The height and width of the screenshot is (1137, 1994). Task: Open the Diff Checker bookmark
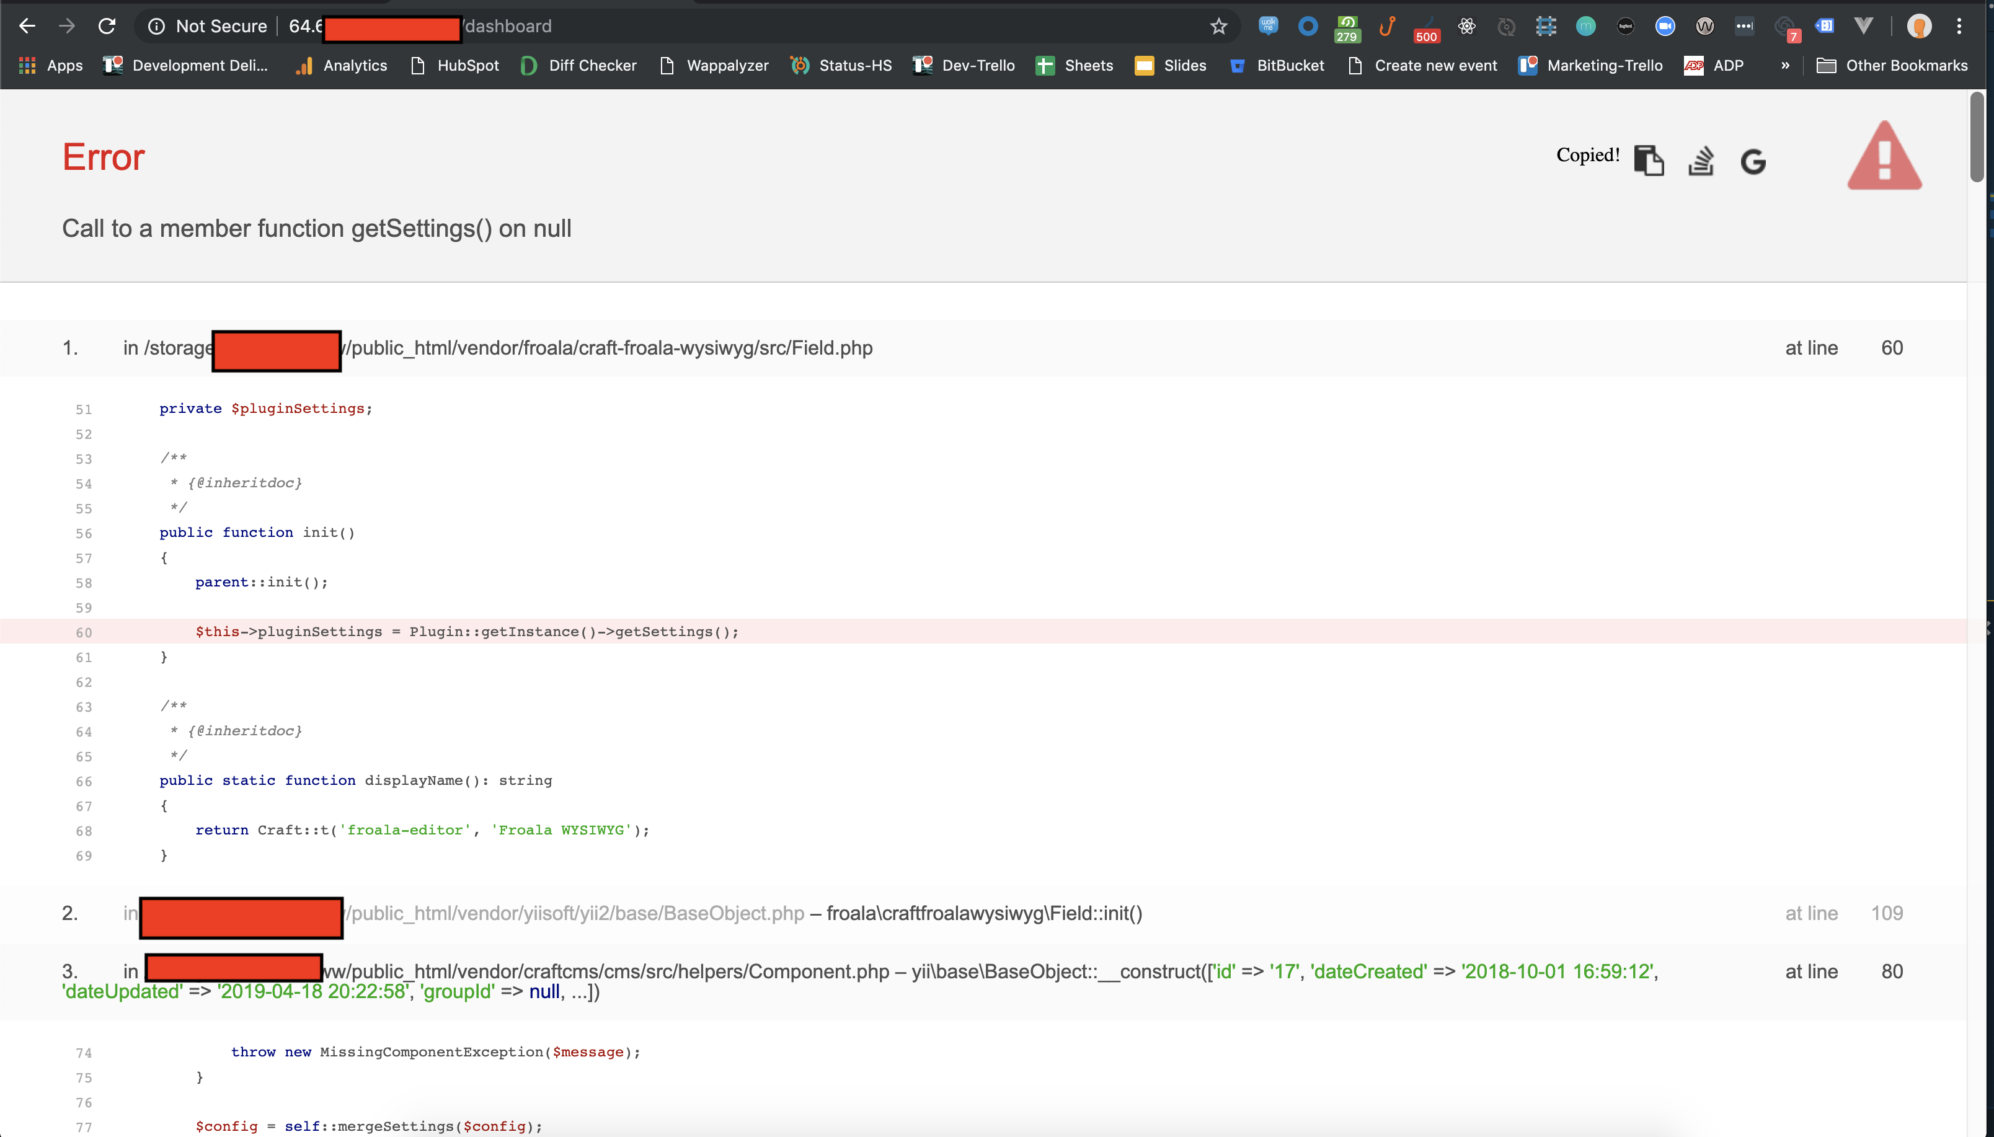578,66
